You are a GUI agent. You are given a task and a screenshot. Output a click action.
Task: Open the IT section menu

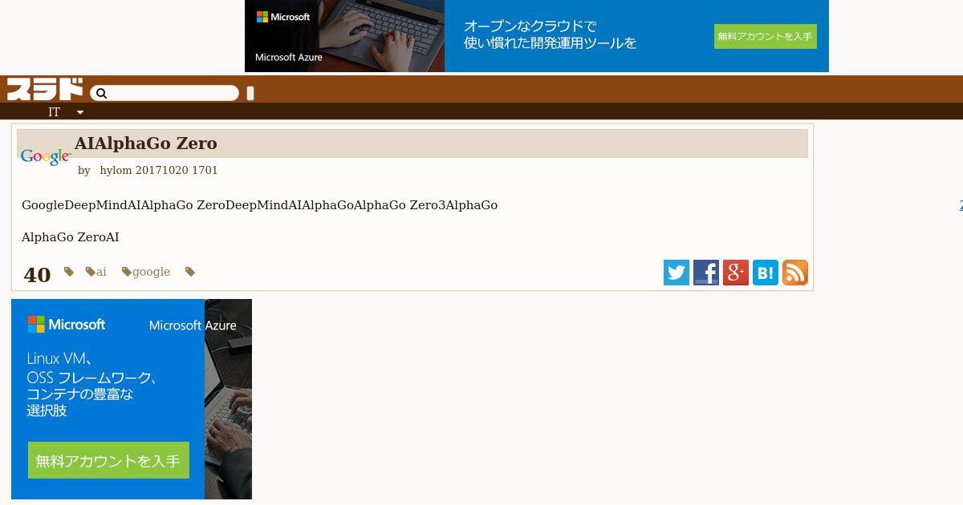(x=54, y=112)
